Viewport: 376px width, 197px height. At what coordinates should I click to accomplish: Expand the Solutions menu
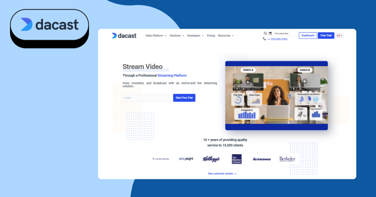(177, 36)
